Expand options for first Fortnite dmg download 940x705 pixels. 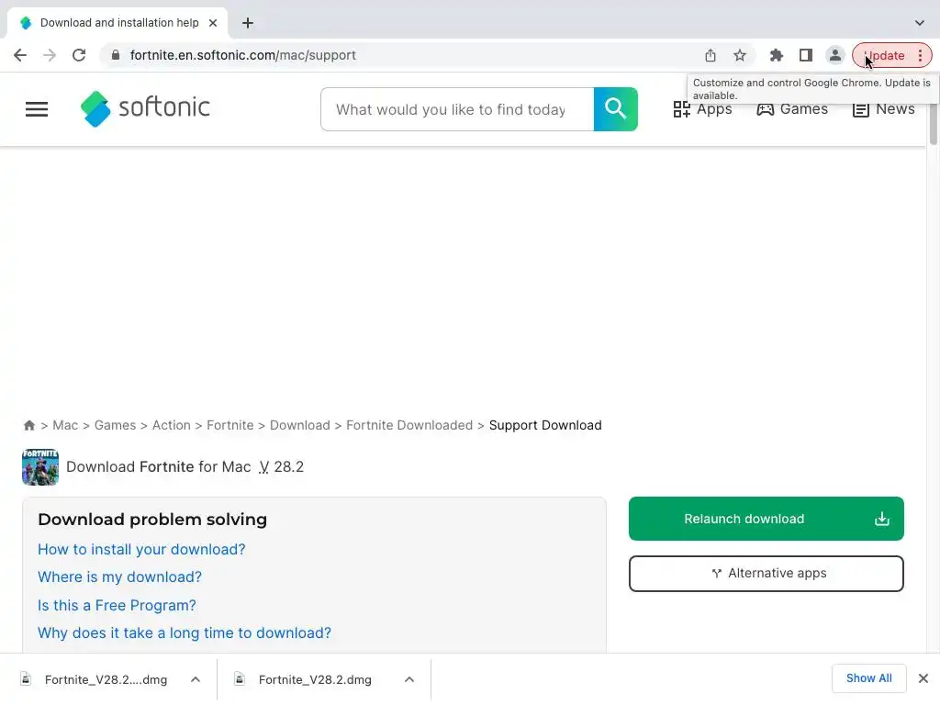(x=196, y=679)
